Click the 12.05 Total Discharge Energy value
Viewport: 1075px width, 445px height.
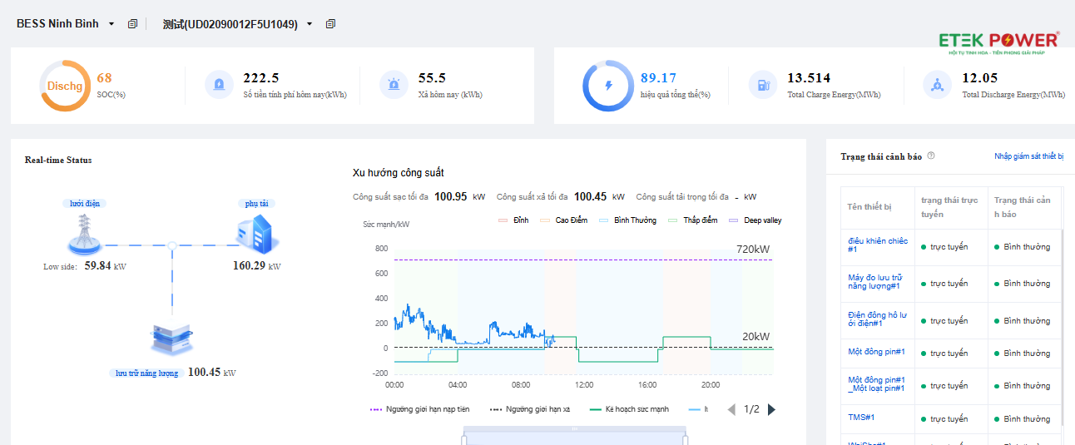[x=979, y=78]
